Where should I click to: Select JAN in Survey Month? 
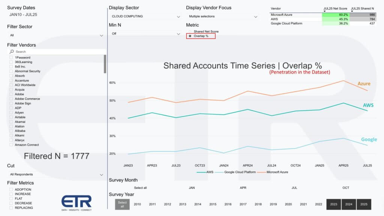[192, 188]
